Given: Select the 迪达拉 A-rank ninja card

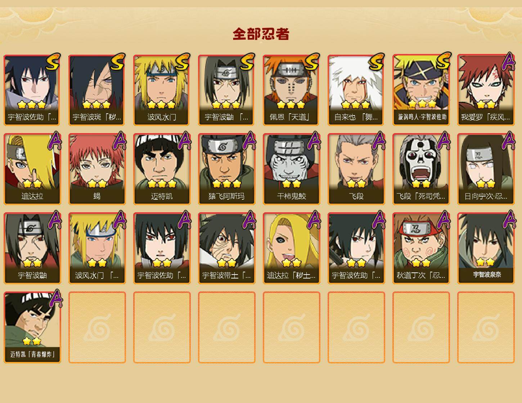Looking at the screenshot, I should point(32,169).
